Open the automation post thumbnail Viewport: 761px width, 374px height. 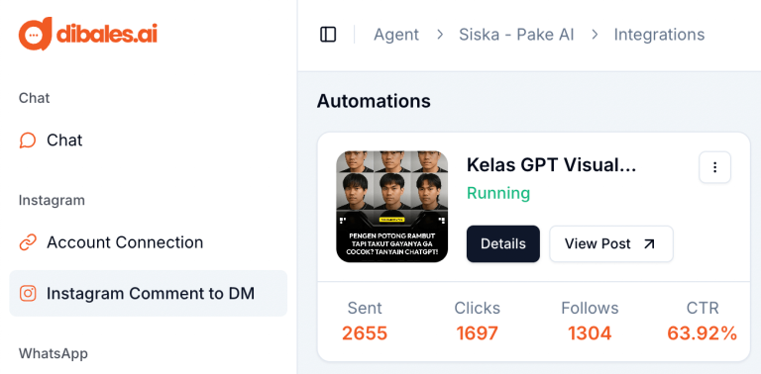[392, 207]
